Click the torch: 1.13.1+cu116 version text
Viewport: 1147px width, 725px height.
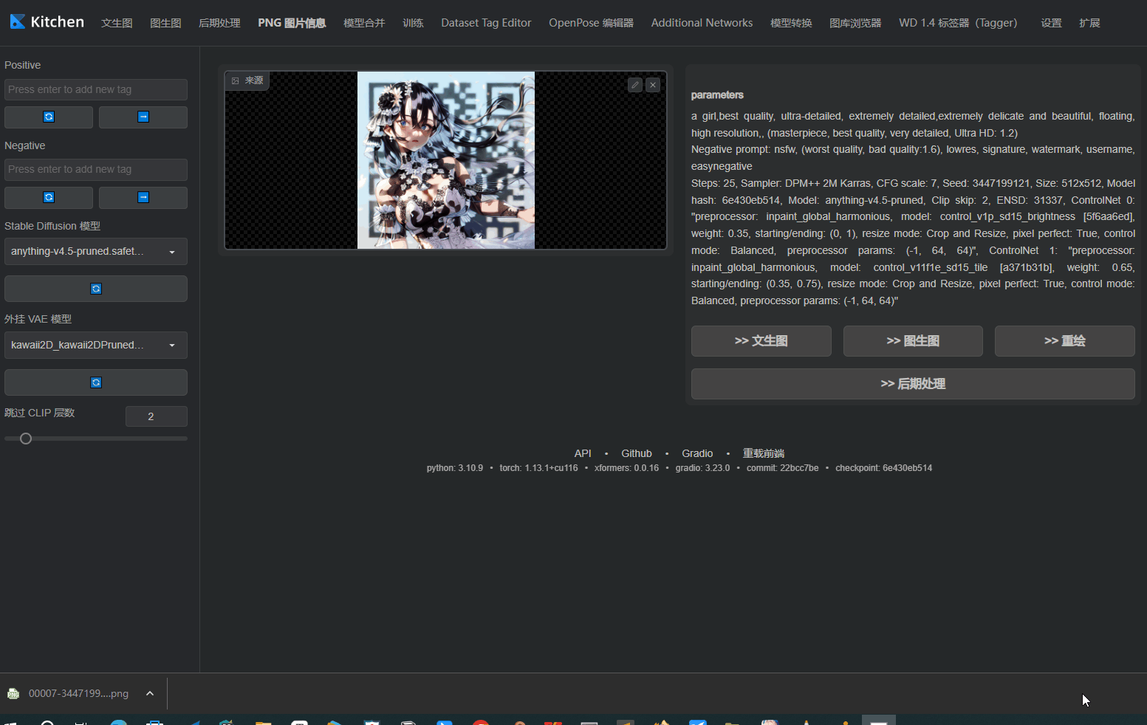(x=539, y=468)
